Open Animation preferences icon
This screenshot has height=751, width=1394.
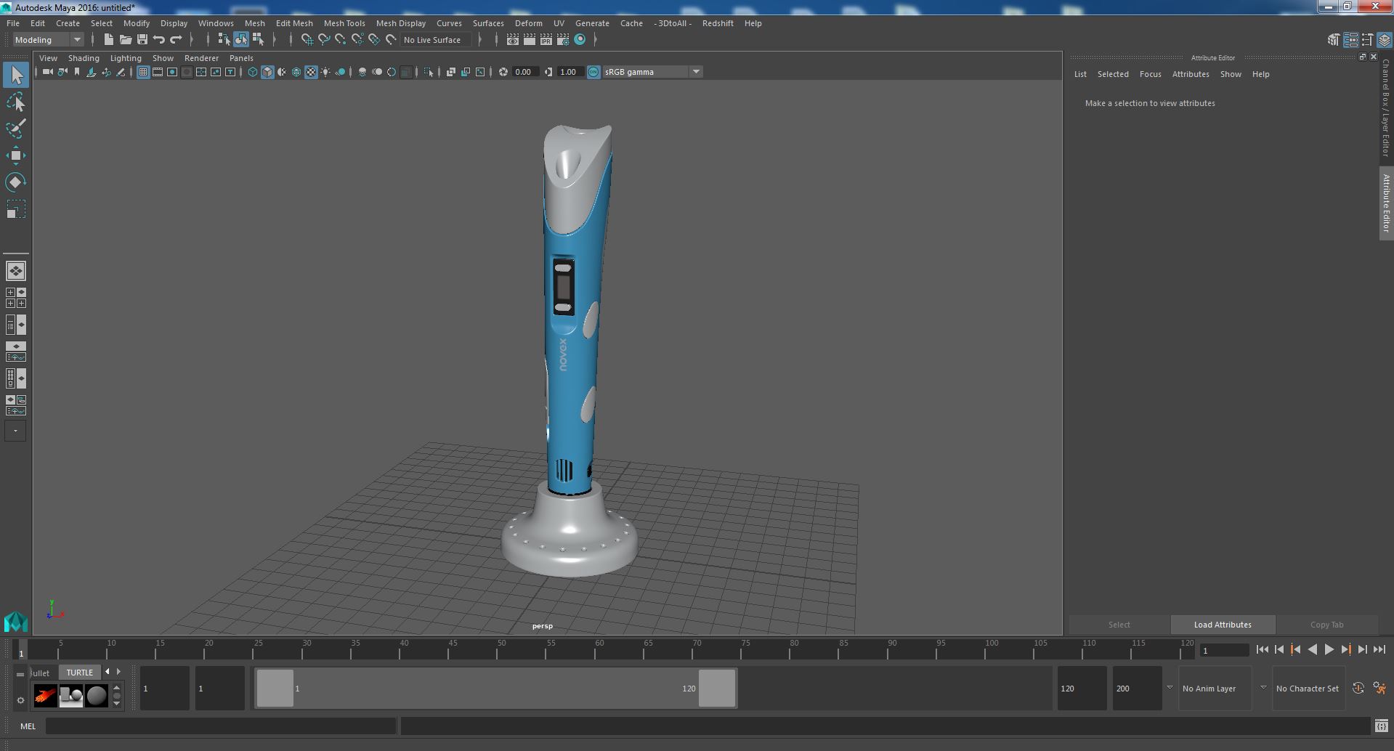pos(1379,689)
